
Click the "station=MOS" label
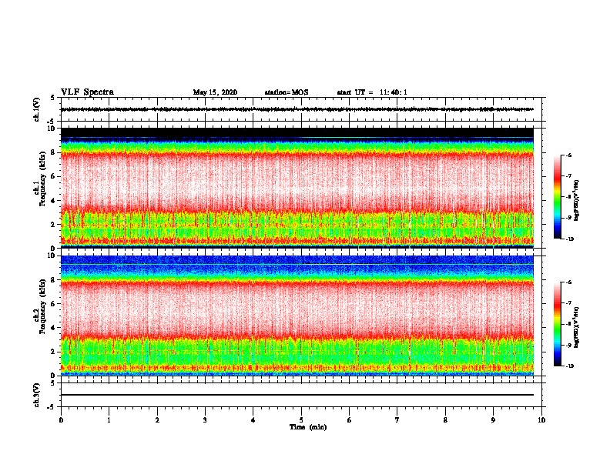tap(287, 92)
